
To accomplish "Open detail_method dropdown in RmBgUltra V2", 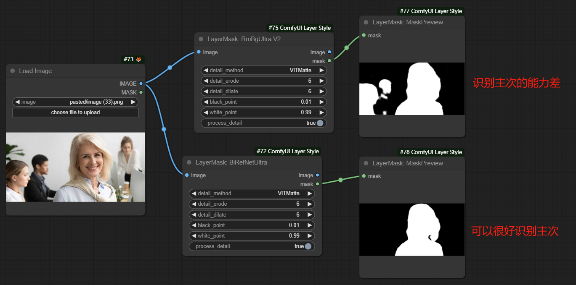I will (264, 70).
